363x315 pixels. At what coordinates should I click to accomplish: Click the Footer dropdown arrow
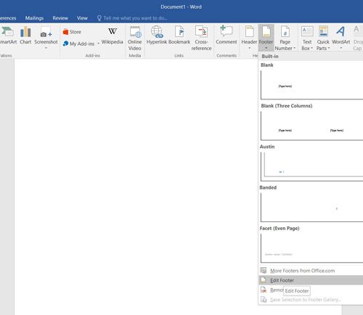(x=266, y=48)
